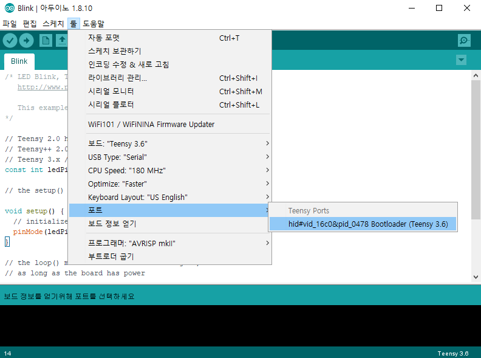481x358 pixels.
Task: Click the Teensy 3.6 status bar text
Action: pos(453,353)
